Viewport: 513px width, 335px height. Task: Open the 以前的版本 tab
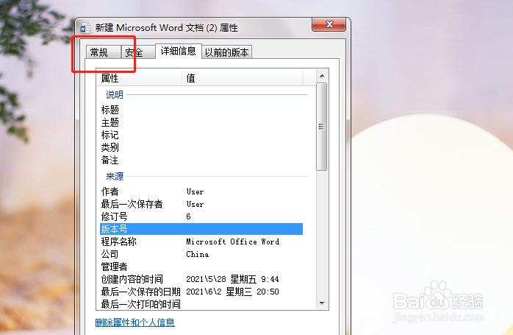pyautogui.click(x=226, y=52)
